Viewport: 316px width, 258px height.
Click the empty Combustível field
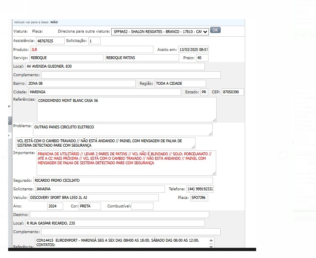(142, 206)
